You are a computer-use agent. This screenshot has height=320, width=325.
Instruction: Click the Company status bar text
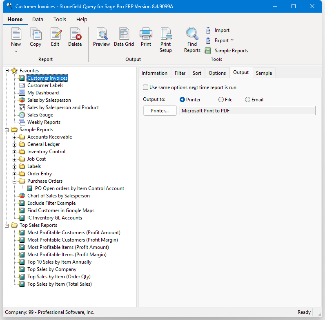click(49, 312)
